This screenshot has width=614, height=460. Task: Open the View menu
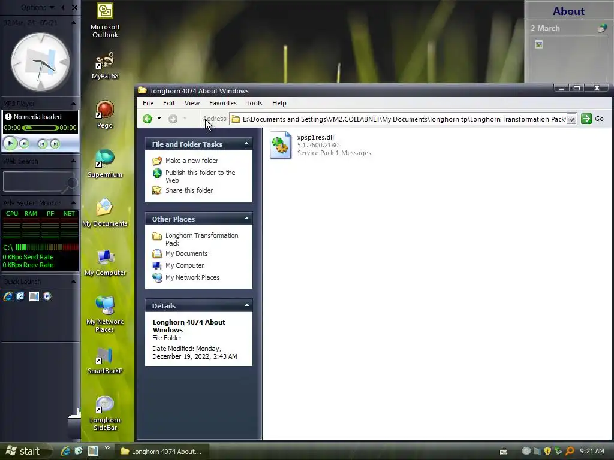click(192, 103)
